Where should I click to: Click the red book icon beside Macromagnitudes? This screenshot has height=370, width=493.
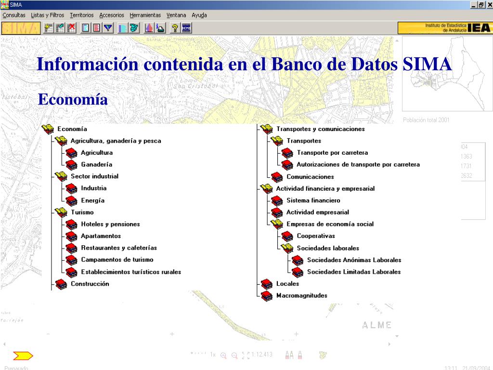[267, 296]
